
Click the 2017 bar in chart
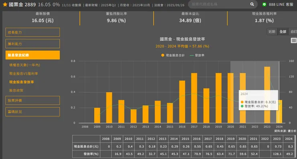point(194,98)
